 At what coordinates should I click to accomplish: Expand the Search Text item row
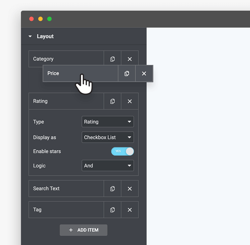click(66, 189)
